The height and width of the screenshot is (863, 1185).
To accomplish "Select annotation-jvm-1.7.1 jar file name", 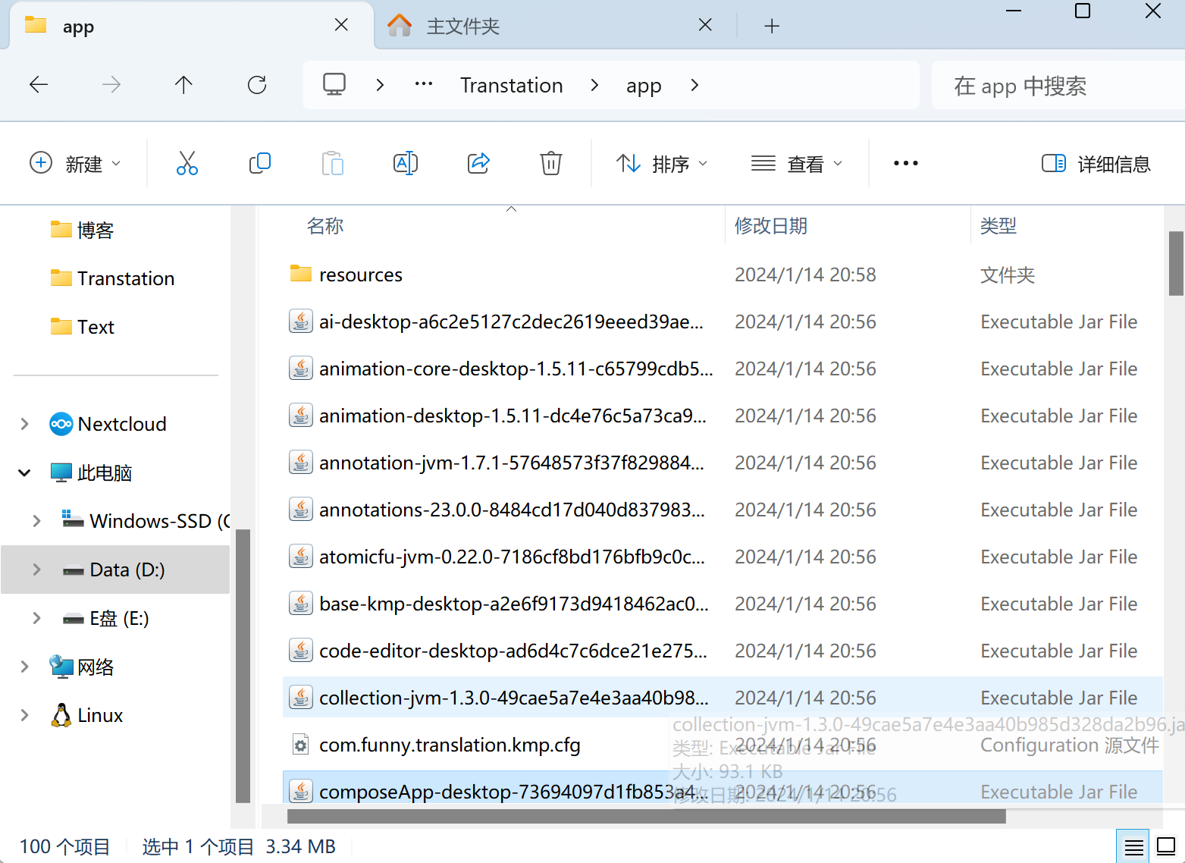I will [x=512, y=463].
